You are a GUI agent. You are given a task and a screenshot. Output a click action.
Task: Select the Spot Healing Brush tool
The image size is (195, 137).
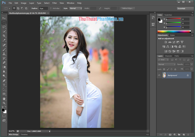coord(4,45)
